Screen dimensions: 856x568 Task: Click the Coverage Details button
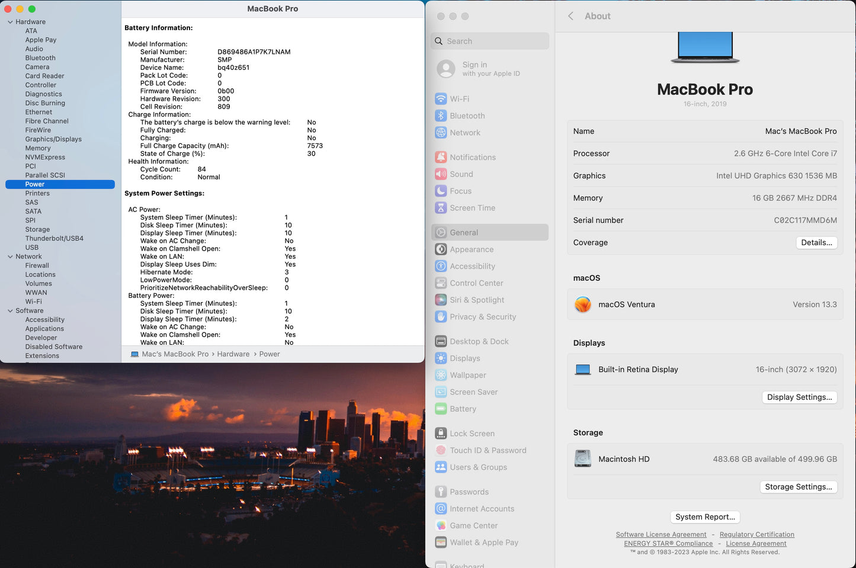(x=816, y=243)
